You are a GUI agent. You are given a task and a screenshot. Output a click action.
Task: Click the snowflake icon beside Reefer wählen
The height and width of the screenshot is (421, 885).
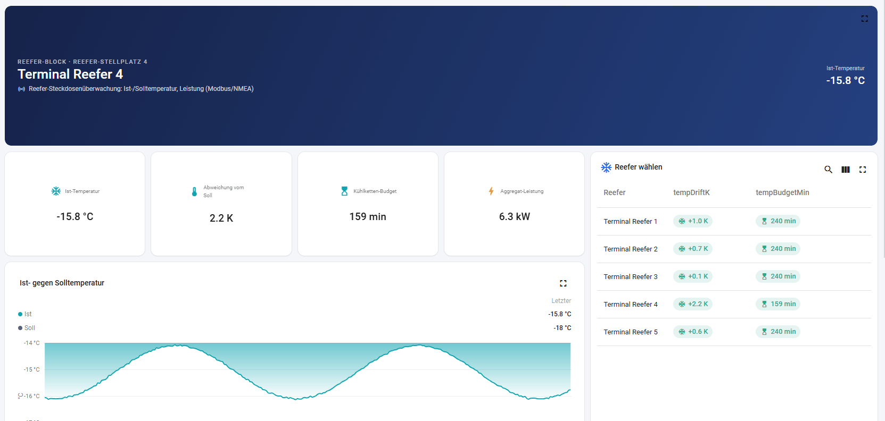point(606,167)
